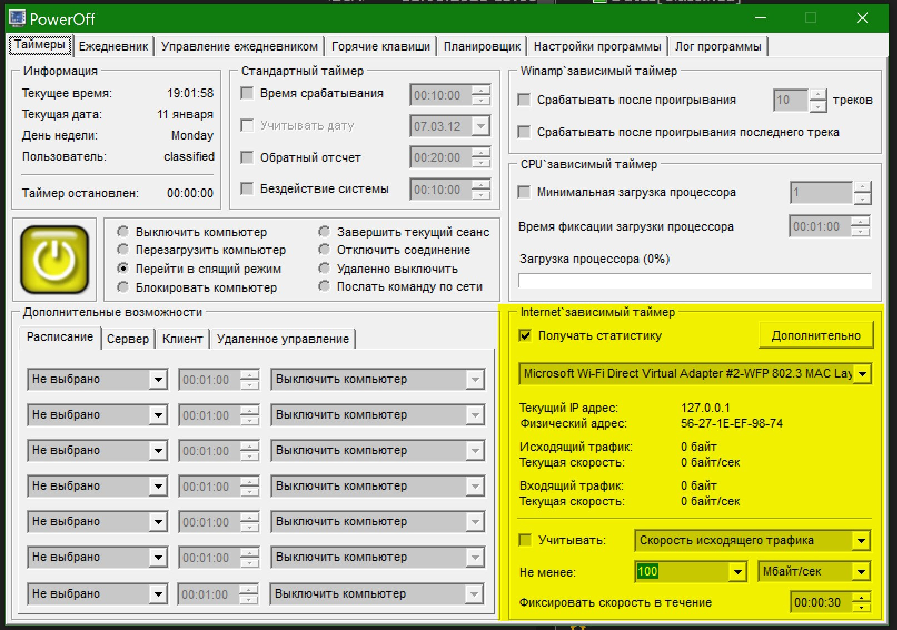Open the Горячие клавиши tab
This screenshot has width=897, height=630.
pyautogui.click(x=381, y=46)
